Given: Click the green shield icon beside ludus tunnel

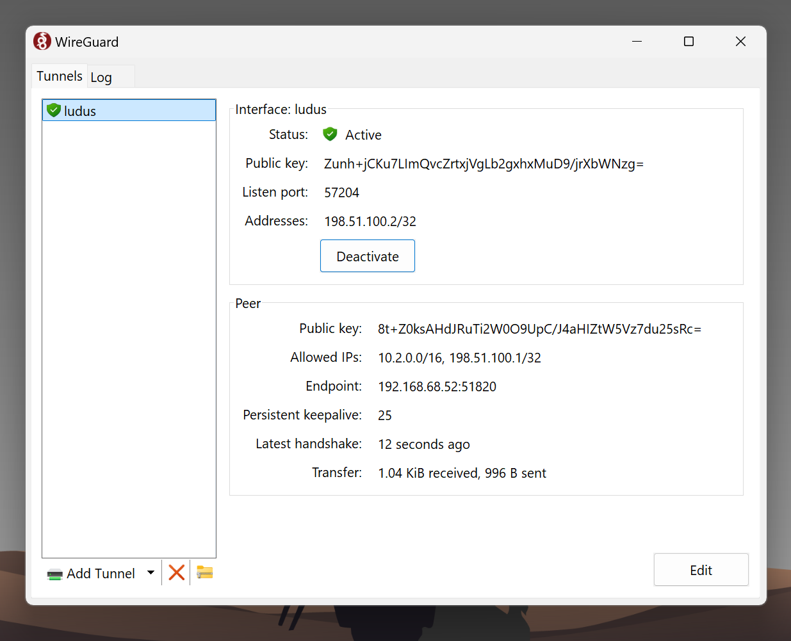Looking at the screenshot, I should point(54,111).
